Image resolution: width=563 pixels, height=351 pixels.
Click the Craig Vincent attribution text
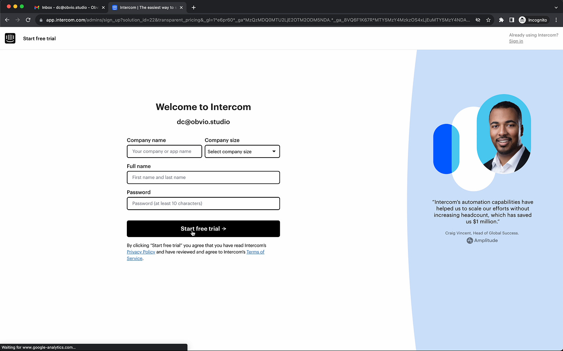[x=482, y=233]
